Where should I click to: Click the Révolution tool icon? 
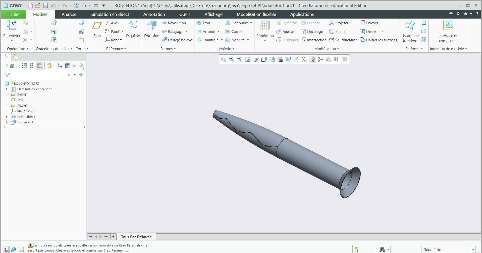[x=164, y=23]
